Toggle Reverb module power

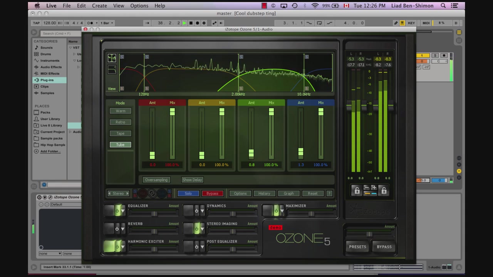(x=117, y=229)
